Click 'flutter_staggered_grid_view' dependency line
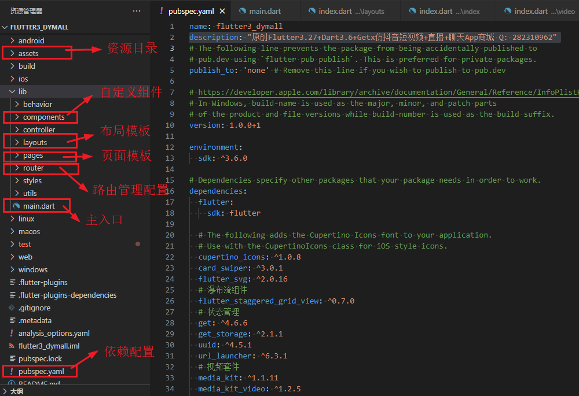 tap(276, 301)
